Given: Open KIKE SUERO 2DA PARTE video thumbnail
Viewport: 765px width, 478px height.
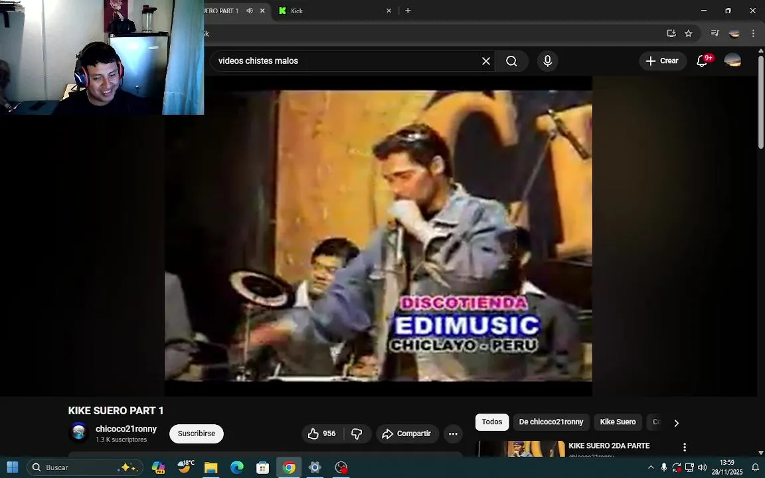Looking at the screenshot, I should pyautogui.click(x=521, y=449).
